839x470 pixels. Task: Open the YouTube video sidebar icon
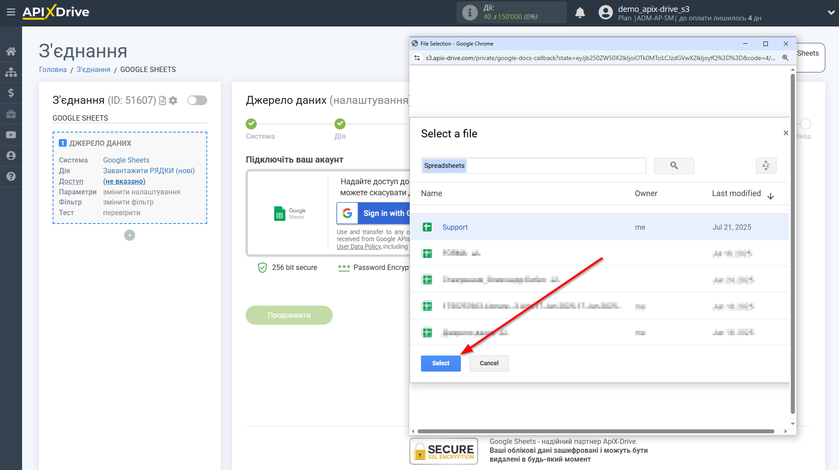coord(11,135)
